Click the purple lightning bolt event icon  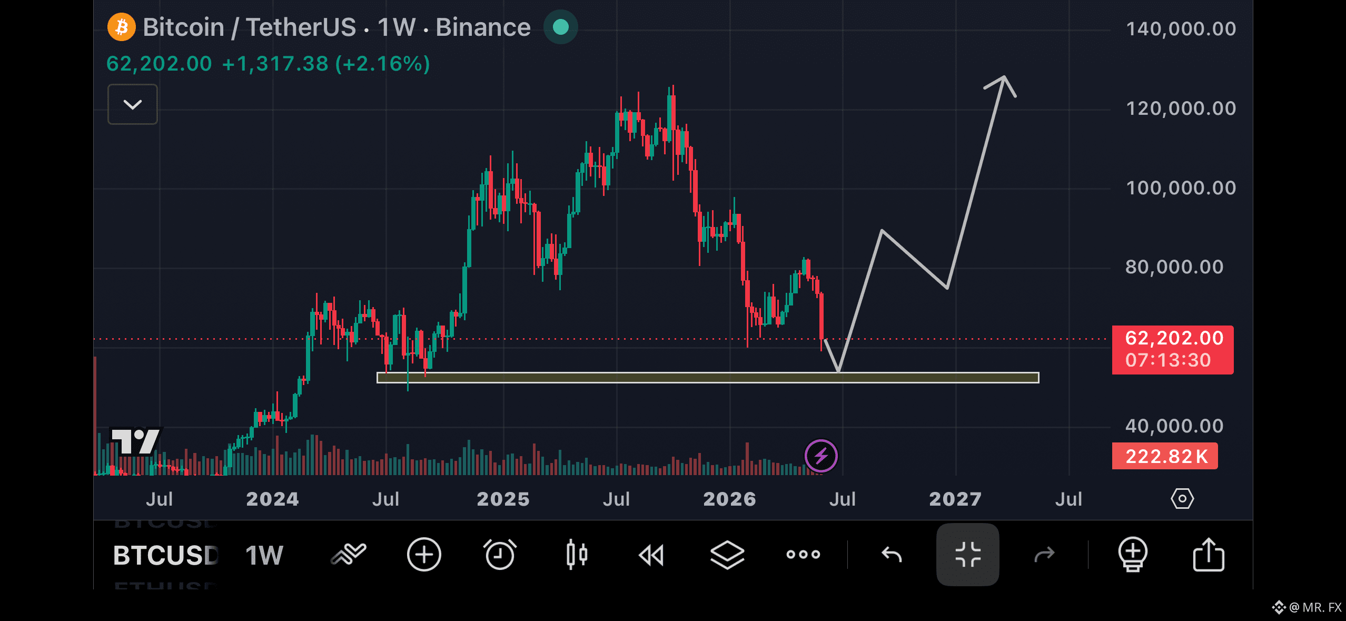tap(821, 456)
